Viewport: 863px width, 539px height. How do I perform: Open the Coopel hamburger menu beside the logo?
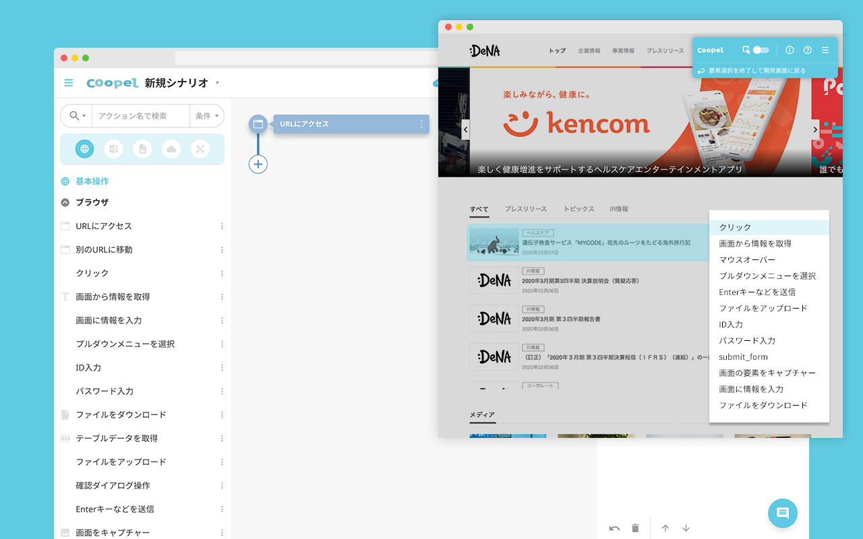(x=69, y=83)
